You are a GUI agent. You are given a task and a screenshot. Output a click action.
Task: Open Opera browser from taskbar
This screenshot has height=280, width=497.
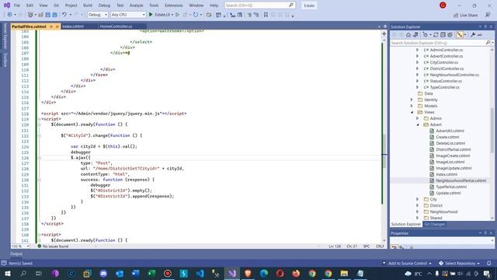[x=280, y=273]
